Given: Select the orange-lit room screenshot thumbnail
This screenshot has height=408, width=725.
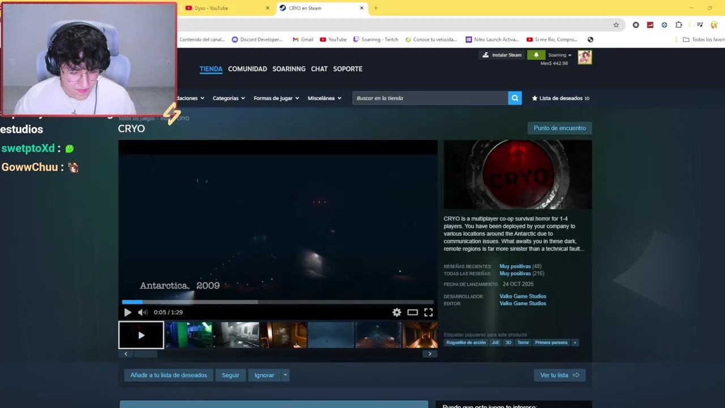Looking at the screenshot, I should coord(283,335).
